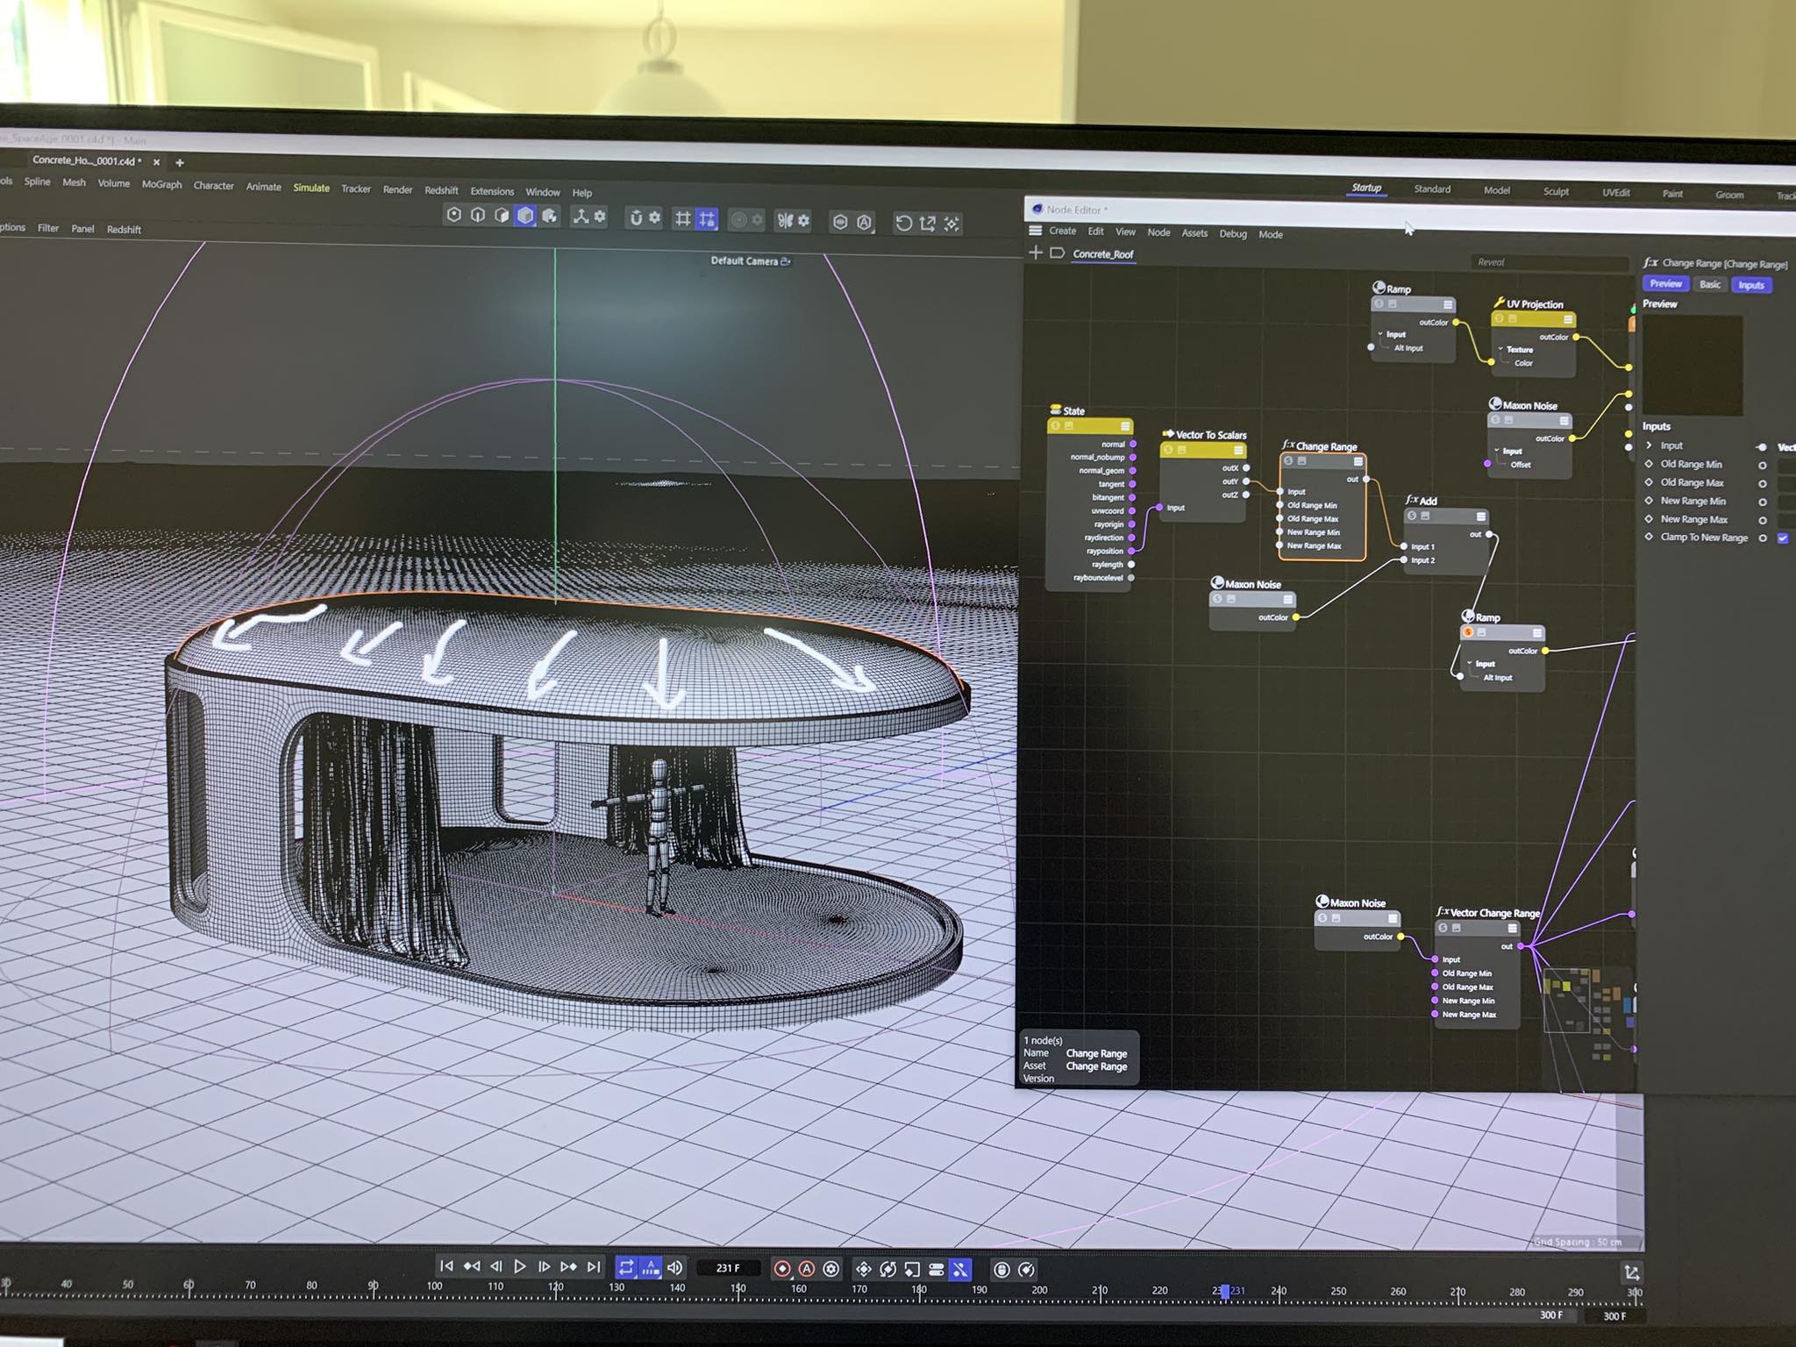Go to the timeline end frame
This screenshot has height=1347, width=1796.
[x=594, y=1266]
